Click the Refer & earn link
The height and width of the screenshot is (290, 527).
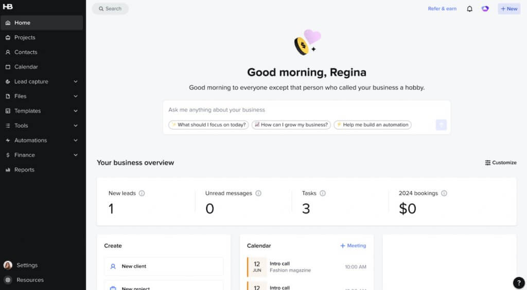[x=442, y=9]
